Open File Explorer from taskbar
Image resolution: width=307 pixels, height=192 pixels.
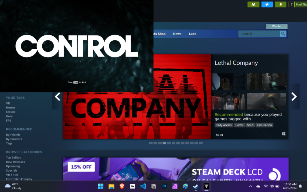(x=111, y=186)
